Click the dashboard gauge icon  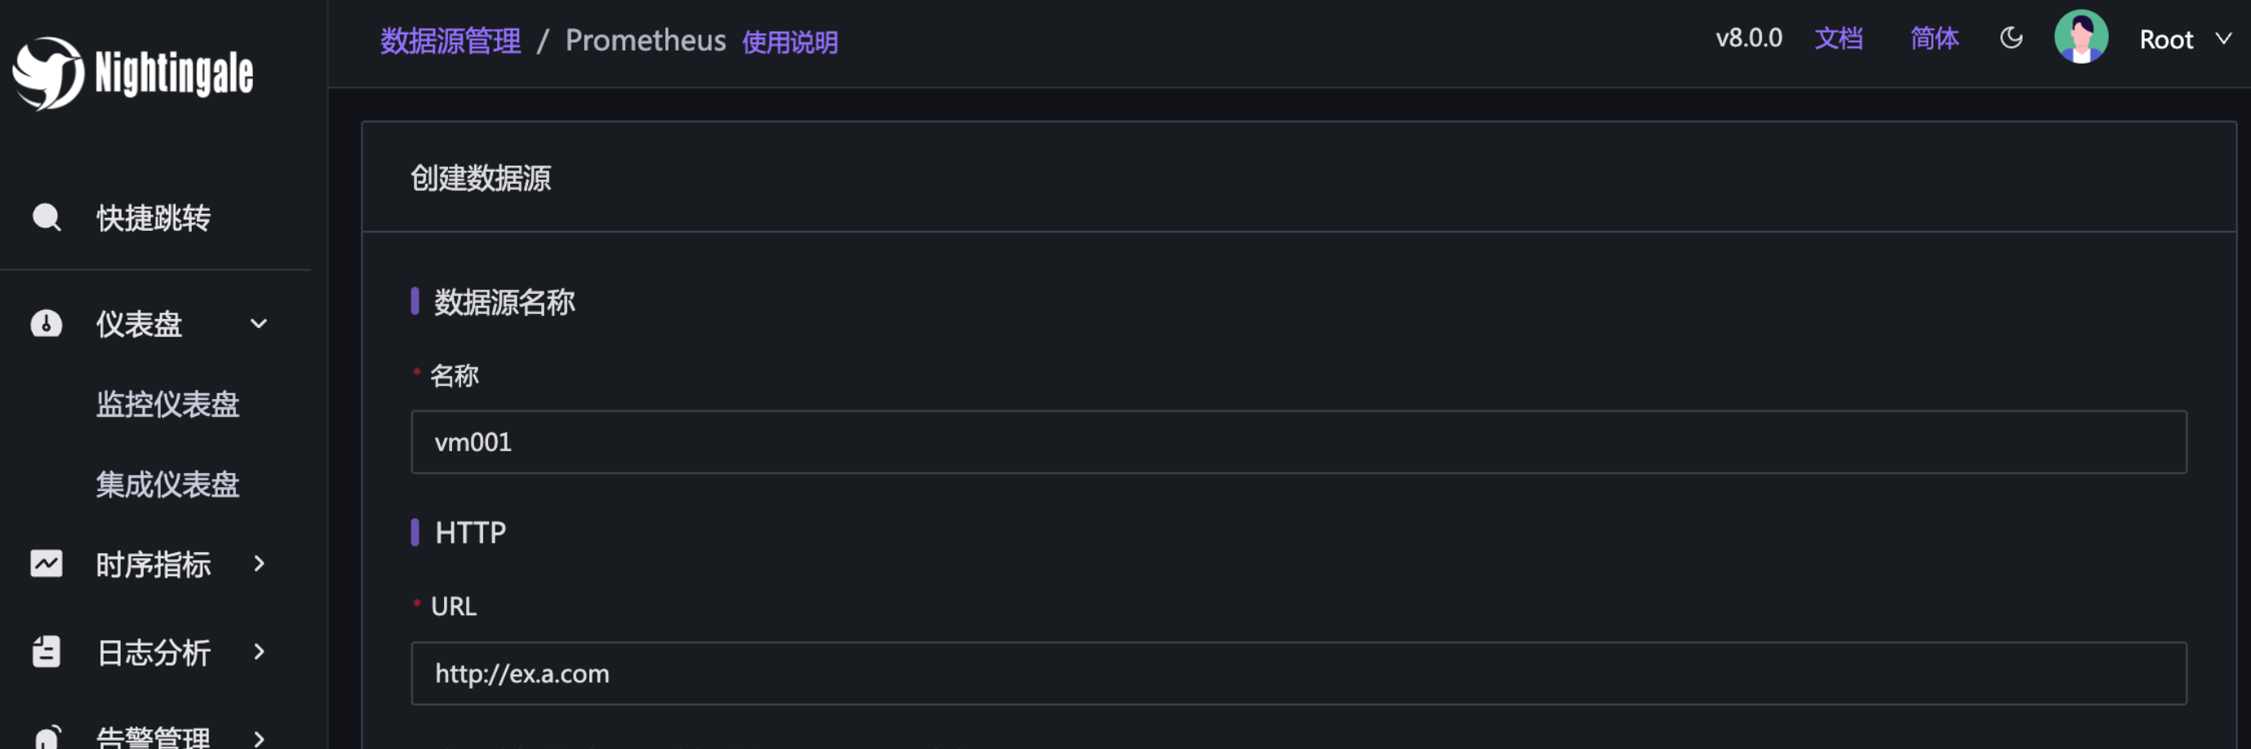point(47,323)
